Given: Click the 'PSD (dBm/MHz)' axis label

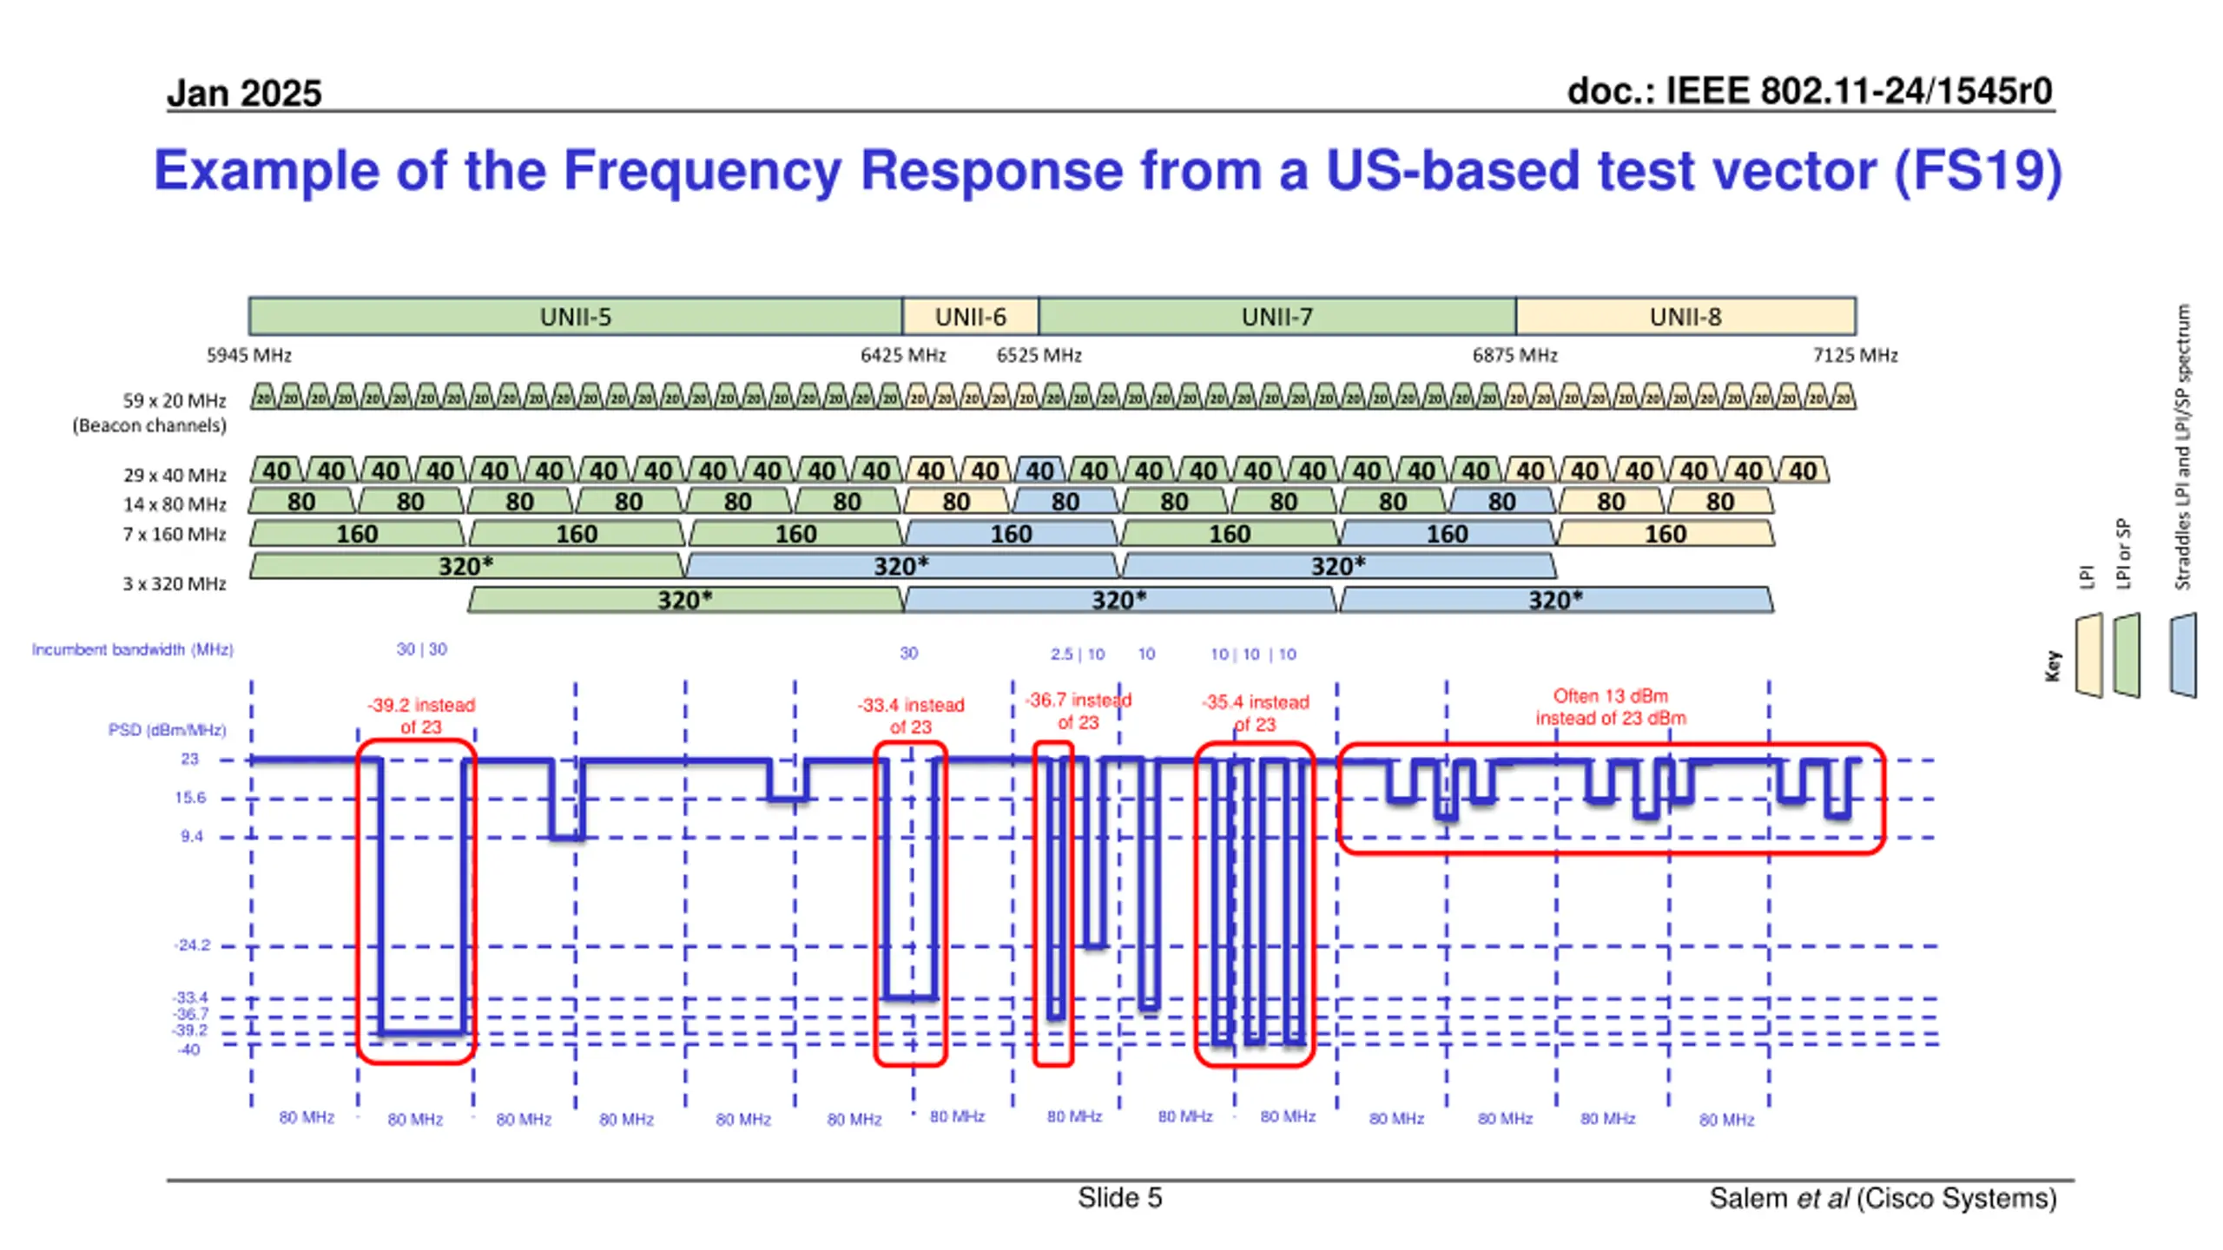Looking at the screenshot, I should pos(168,730).
